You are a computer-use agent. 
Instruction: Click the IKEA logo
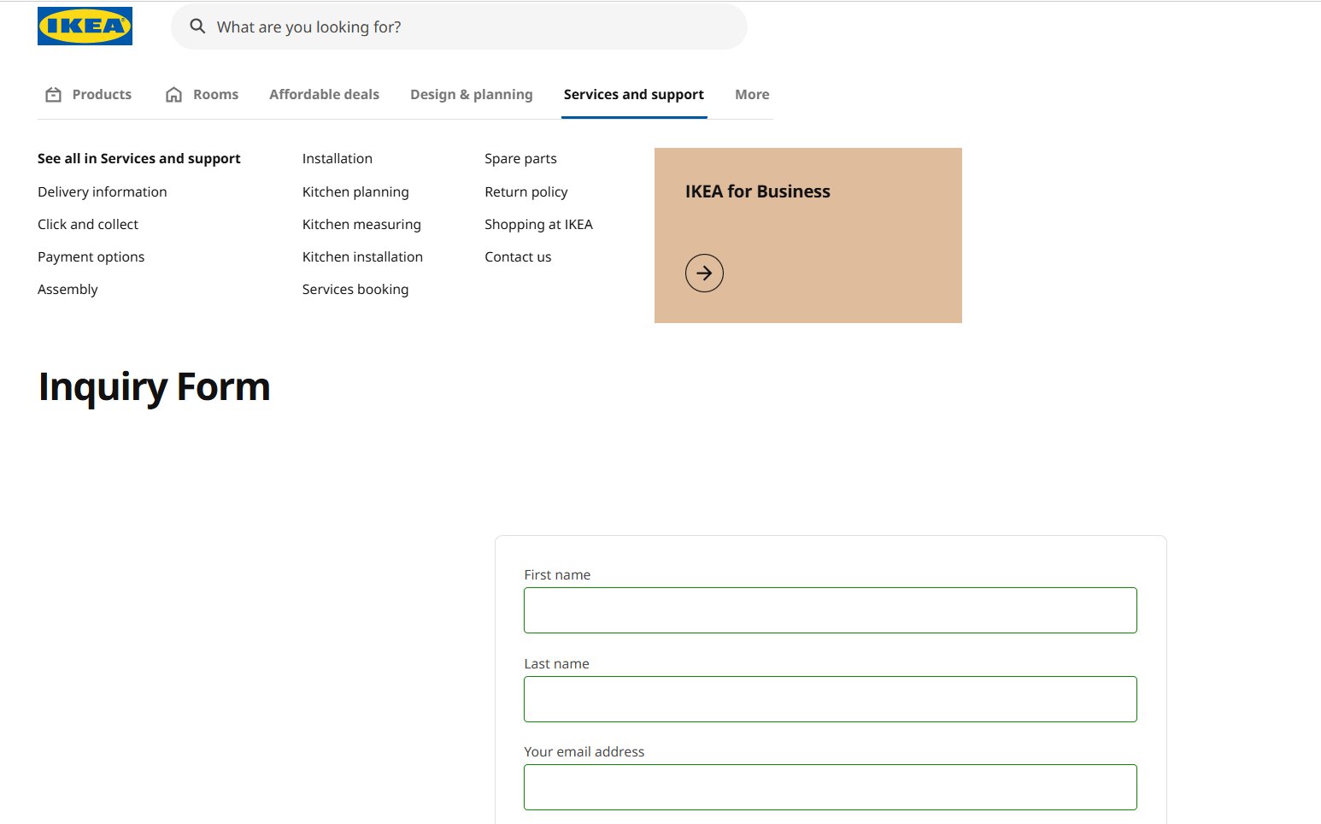tap(84, 26)
